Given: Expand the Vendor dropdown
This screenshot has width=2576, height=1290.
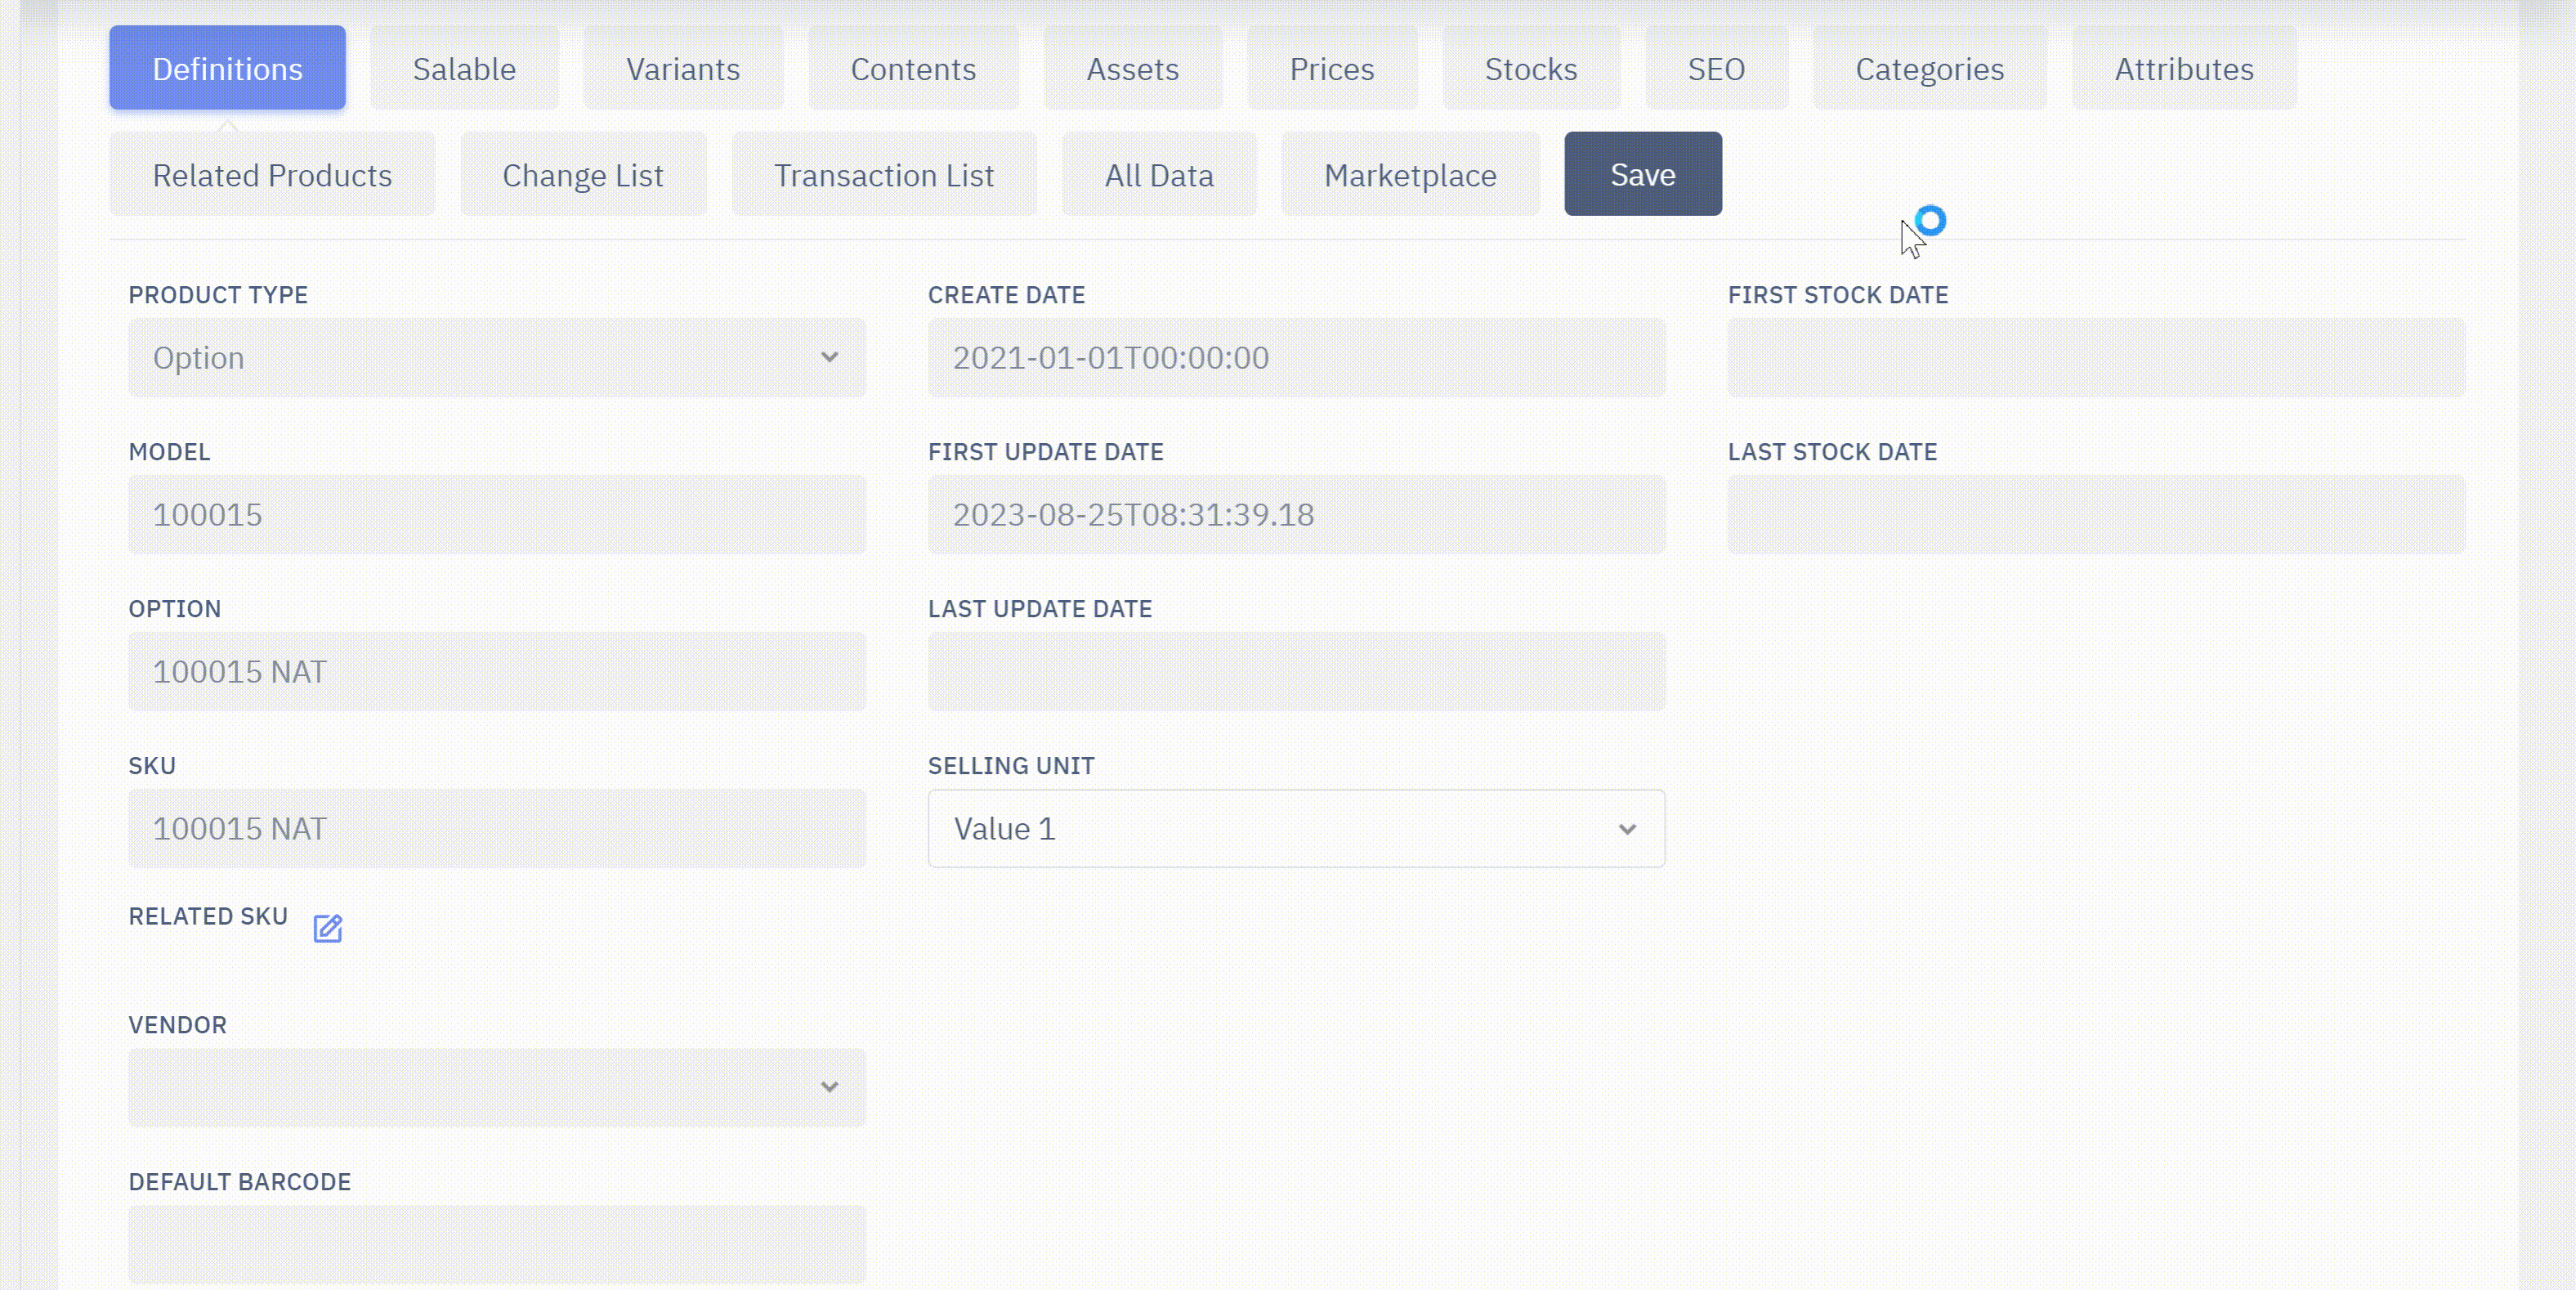Looking at the screenshot, I should click(497, 1087).
